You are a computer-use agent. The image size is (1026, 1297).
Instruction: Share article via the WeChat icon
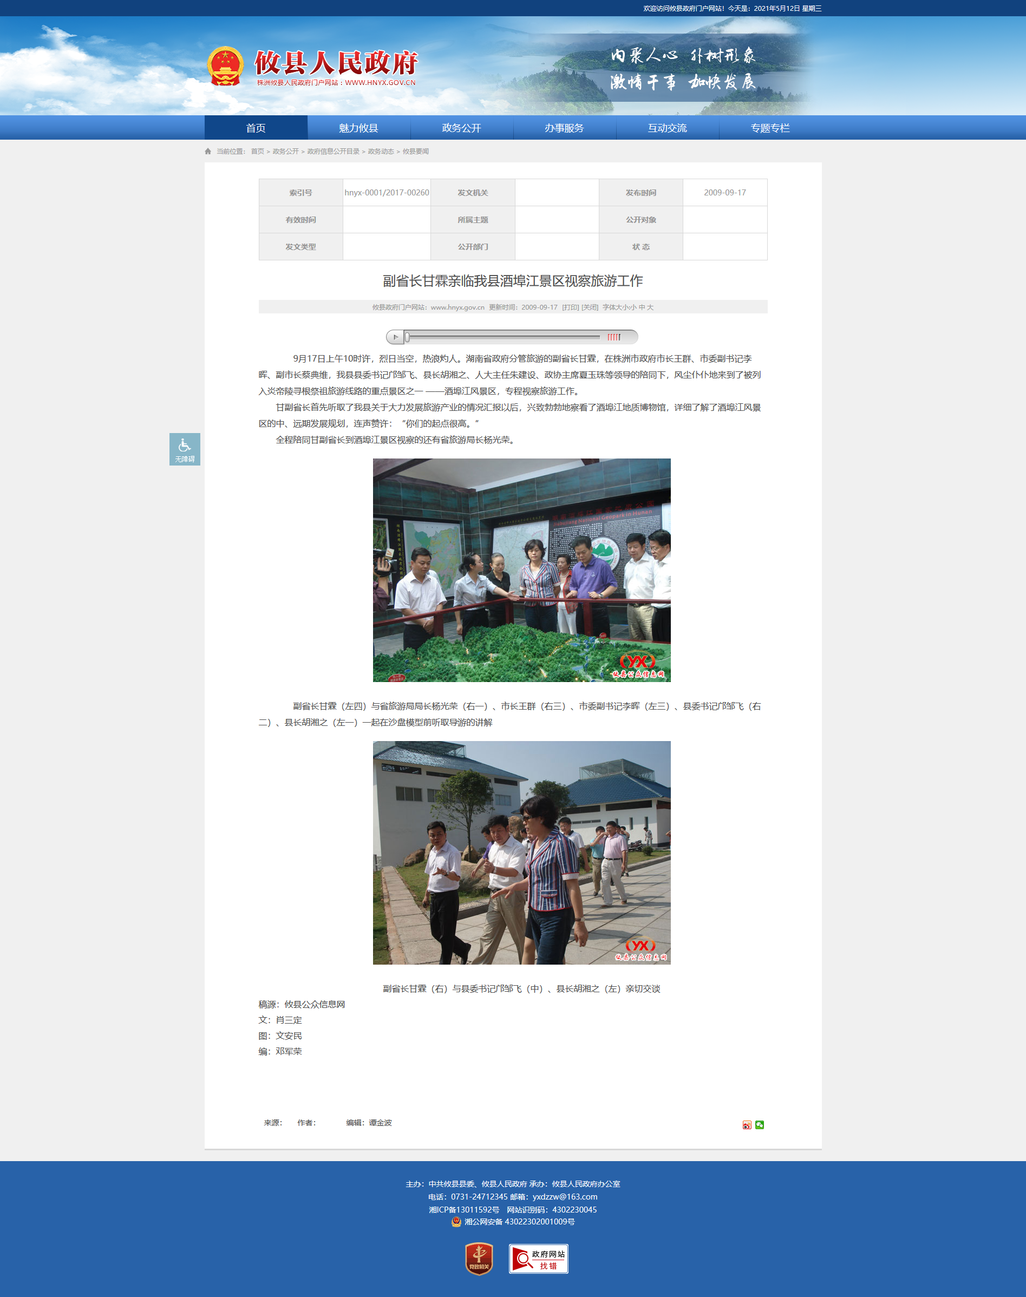click(759, 1125)
